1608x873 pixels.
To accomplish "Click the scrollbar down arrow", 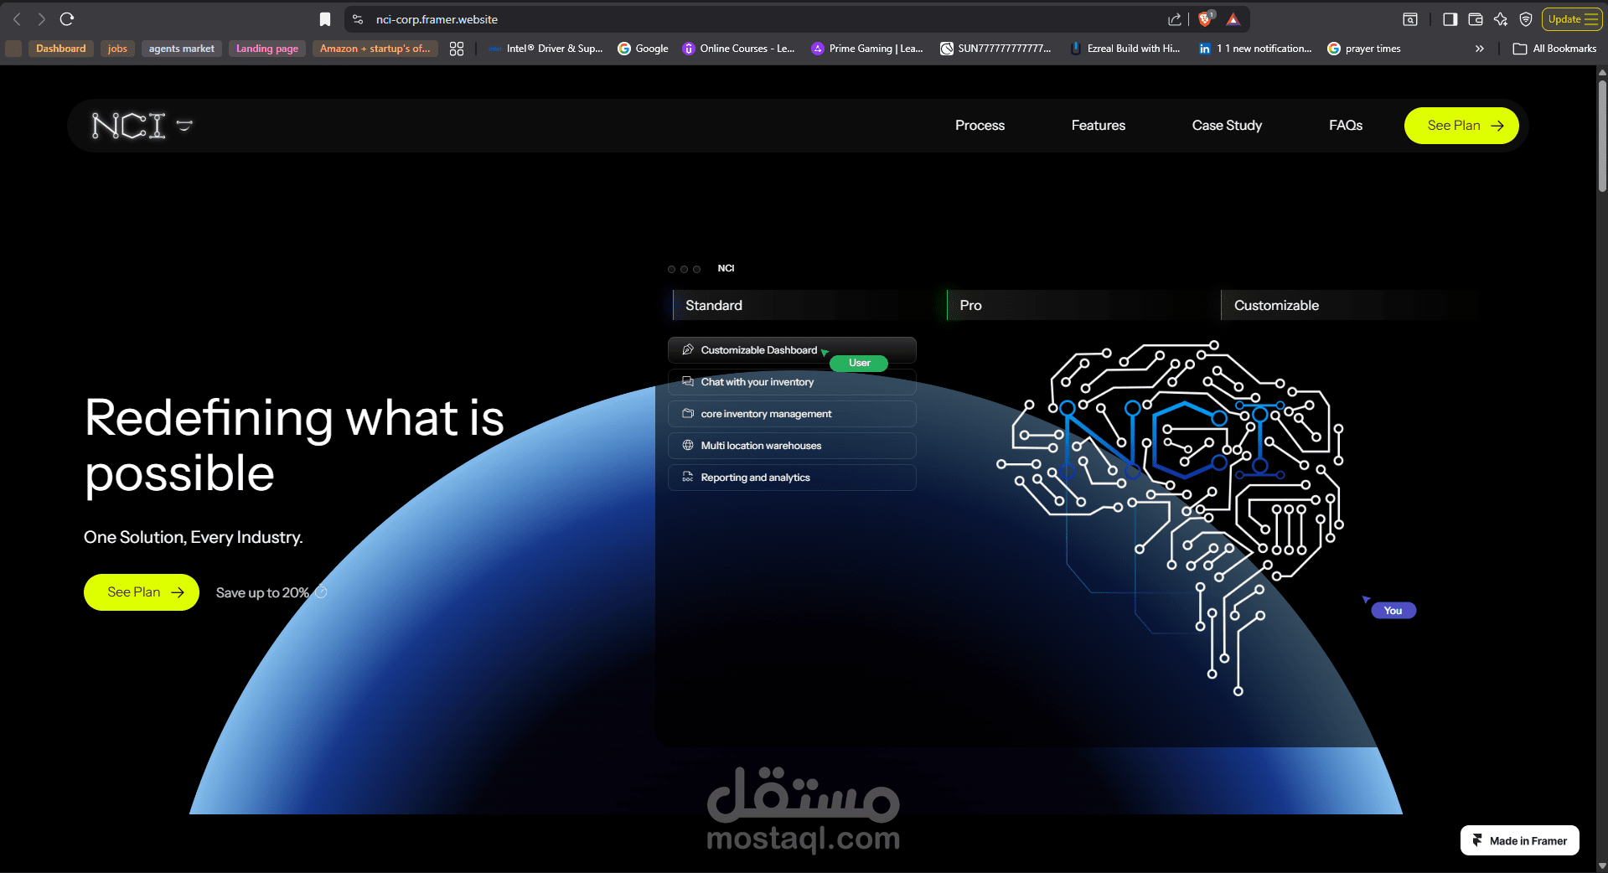I will pos(1602,865).
